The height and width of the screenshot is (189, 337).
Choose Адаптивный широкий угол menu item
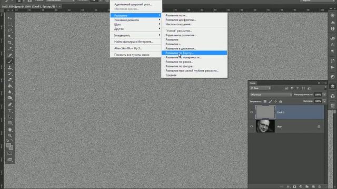coord(136,4)
